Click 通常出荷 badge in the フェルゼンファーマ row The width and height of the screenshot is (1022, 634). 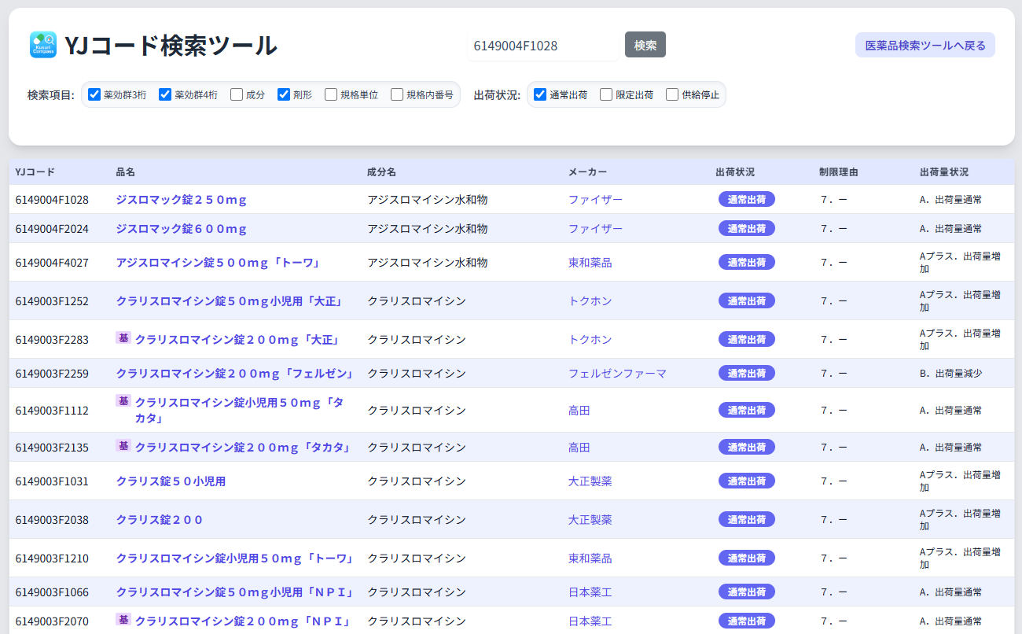pos(746,372)
